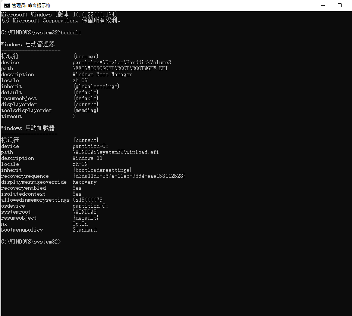Screen dimensions: 352x316
Task: Click the final C:\WINDOWS\system32> prompt
Action: point(31,242)
